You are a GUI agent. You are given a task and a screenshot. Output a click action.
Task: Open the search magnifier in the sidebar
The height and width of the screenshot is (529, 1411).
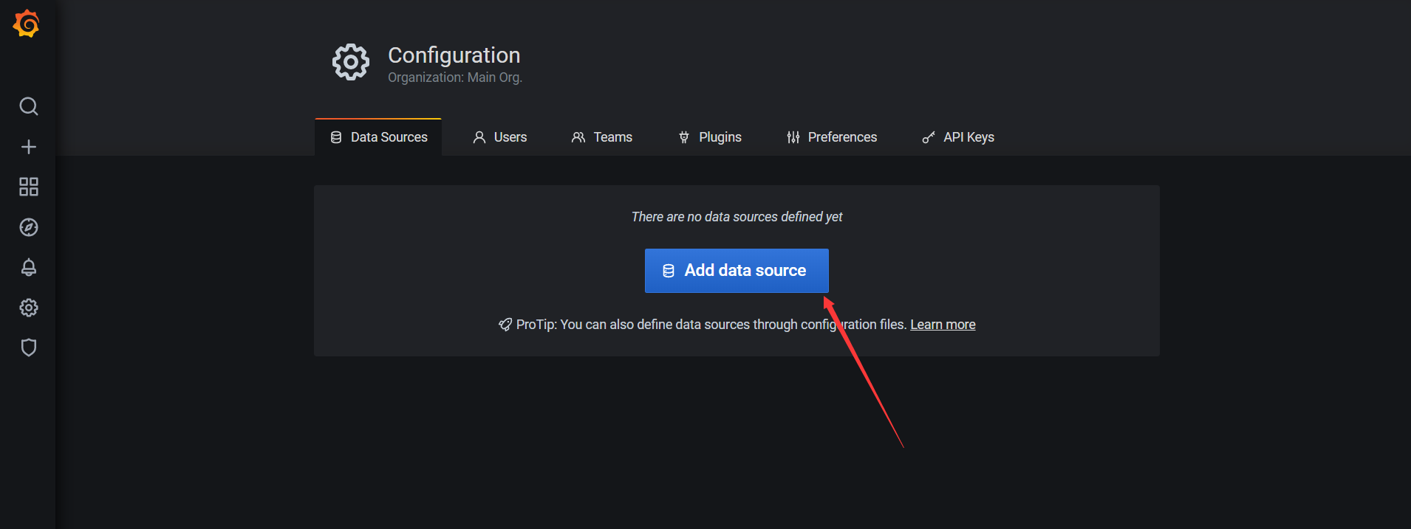point(29,106)
